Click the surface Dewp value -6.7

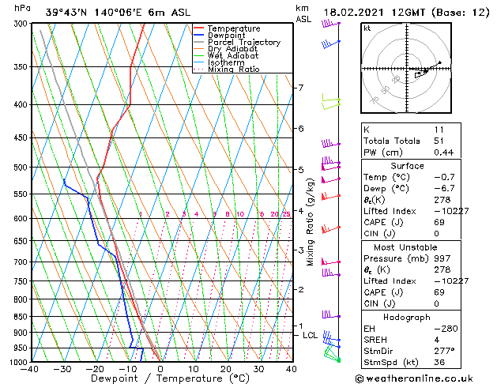coord(444,189)
